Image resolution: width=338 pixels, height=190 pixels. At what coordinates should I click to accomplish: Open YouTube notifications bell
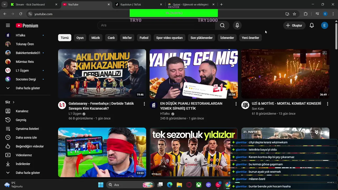click(312, 25)
